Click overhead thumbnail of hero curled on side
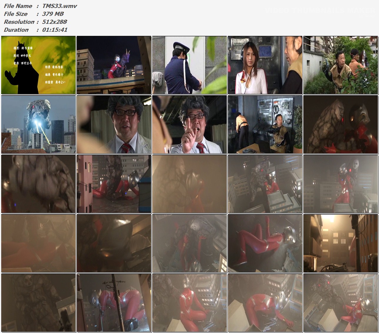The height and width of the screenshot is (333, 379). pos(265,303)
